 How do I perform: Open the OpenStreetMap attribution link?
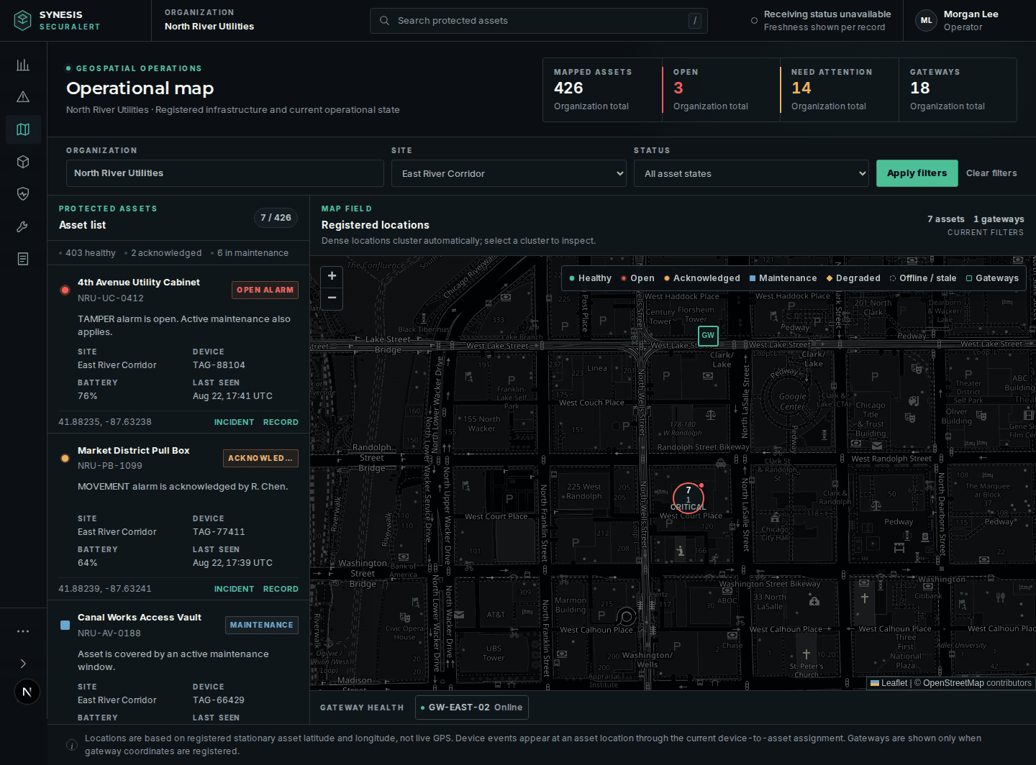click(x=953, y=683)
